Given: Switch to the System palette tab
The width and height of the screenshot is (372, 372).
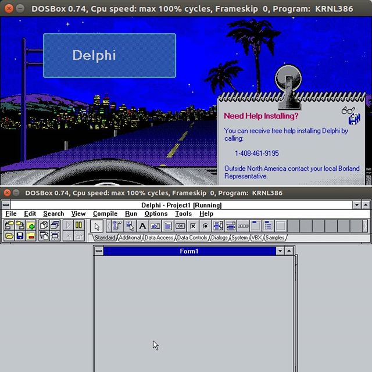Looking at the screenshot, I should [x=239, y=238].
